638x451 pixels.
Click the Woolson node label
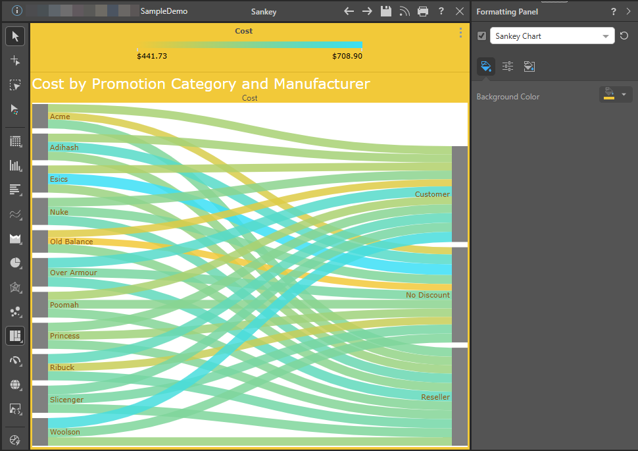click(x=64, y=432)
